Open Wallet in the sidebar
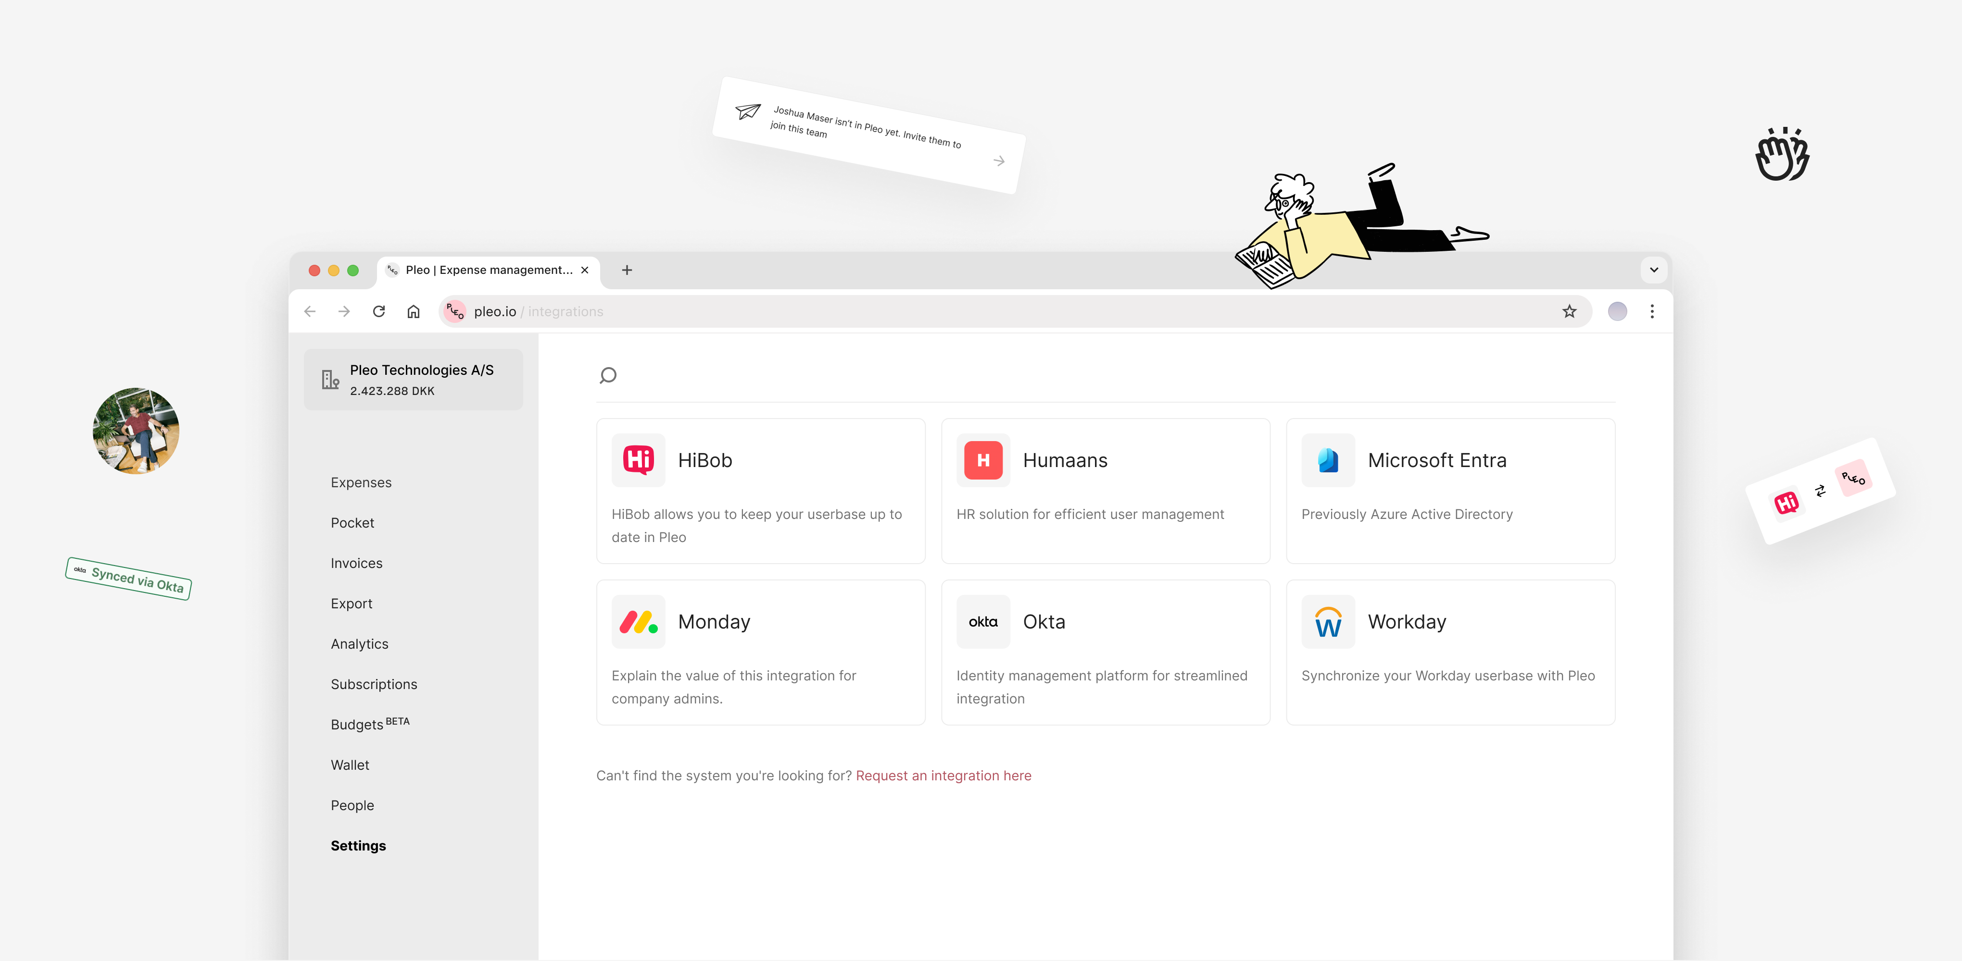 (351, 764)
